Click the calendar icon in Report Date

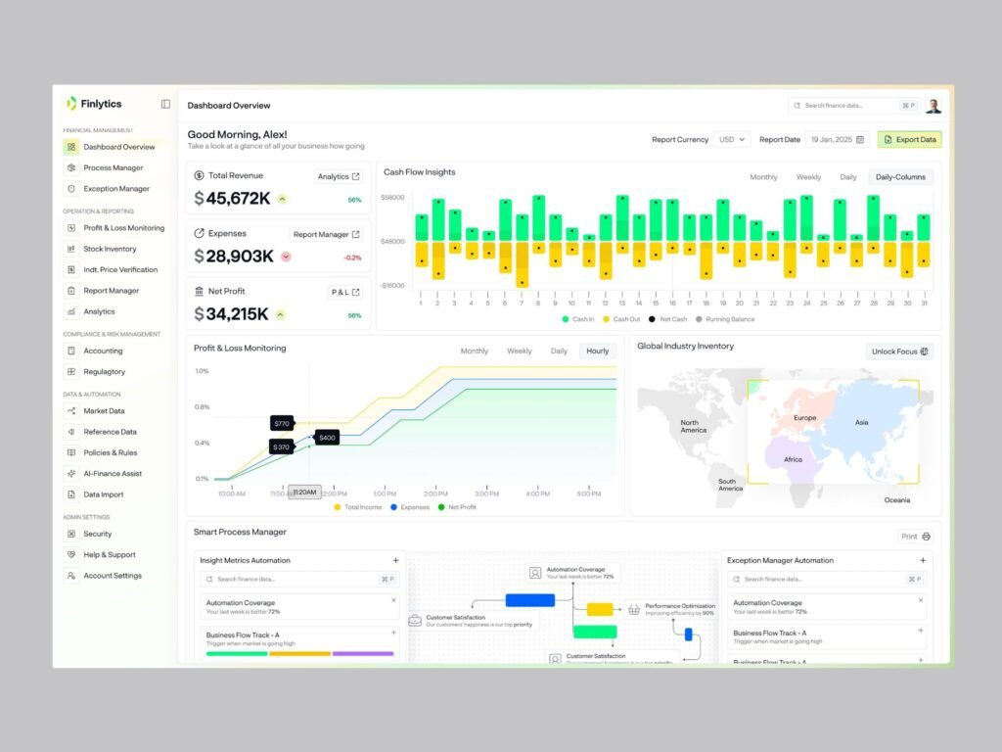860,139
